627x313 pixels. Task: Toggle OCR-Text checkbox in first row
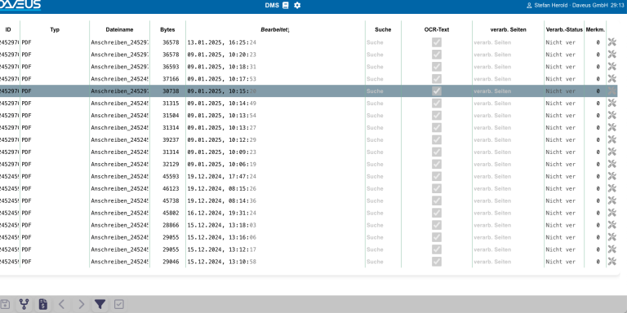click(437, 42)
